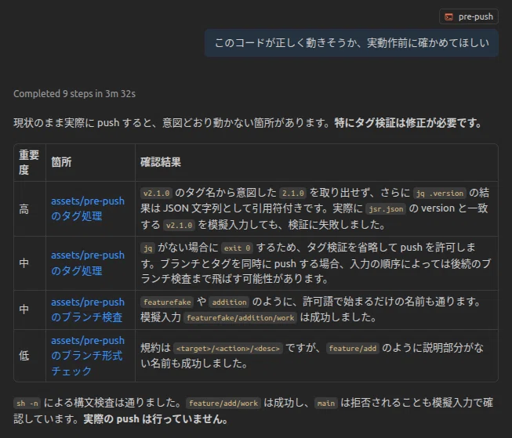Image resolution: width=512 pixels, height=438 pixels.
Task: Click the "exit 0" code snippet
Action: (237, 248)
